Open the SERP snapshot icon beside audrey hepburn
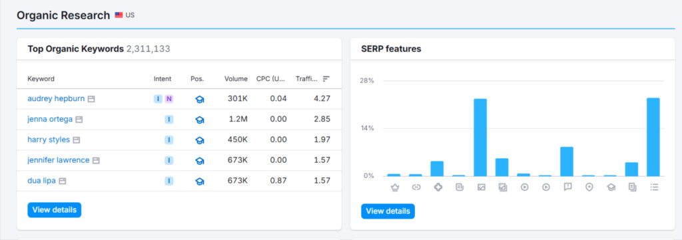 point(91,99)
